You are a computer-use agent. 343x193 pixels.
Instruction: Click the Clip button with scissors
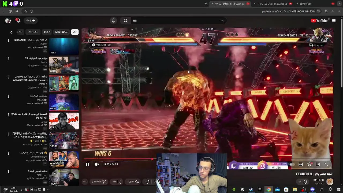pos(99,182)
